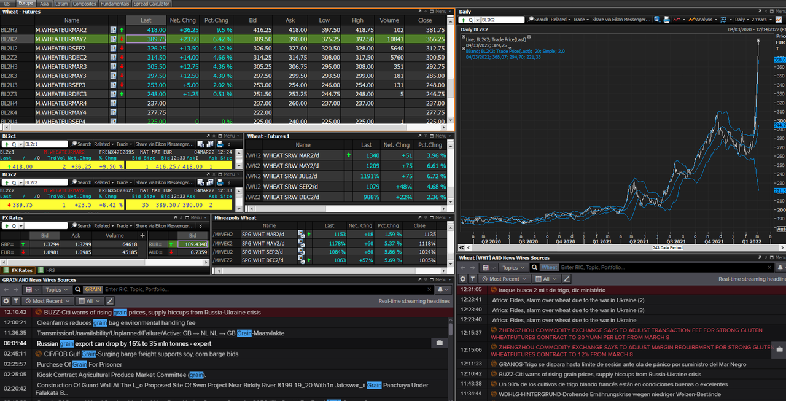Print the BL2c1 quote panel
Image resolution: width=786 pixels, height=401 pixels.
220,144
